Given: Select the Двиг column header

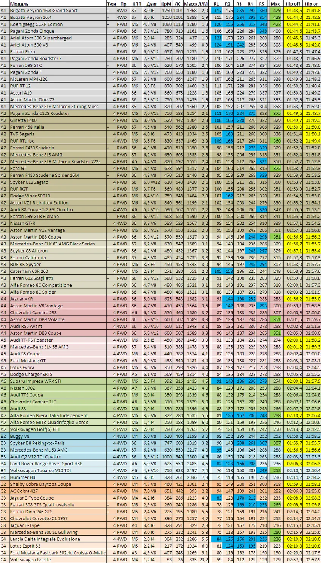Looking at the screenshot, I should coord(152,3).
